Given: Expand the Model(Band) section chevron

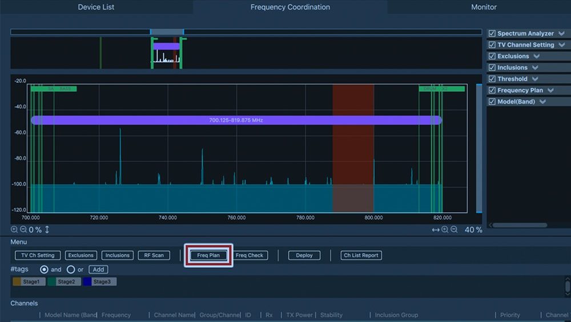Looking at the screenshot, I should [542, 101].
